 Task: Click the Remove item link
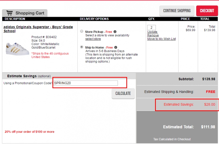click(x=153, y=35)
